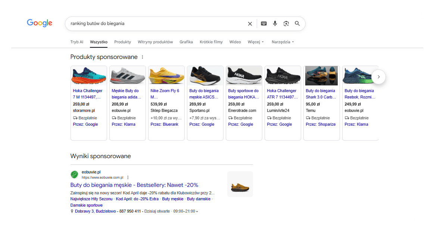The width and height of the screenshot is (434, 229).
Task: Open 'Hoka Challenger 7 M 1134497' product link
Action: (87, 94)
